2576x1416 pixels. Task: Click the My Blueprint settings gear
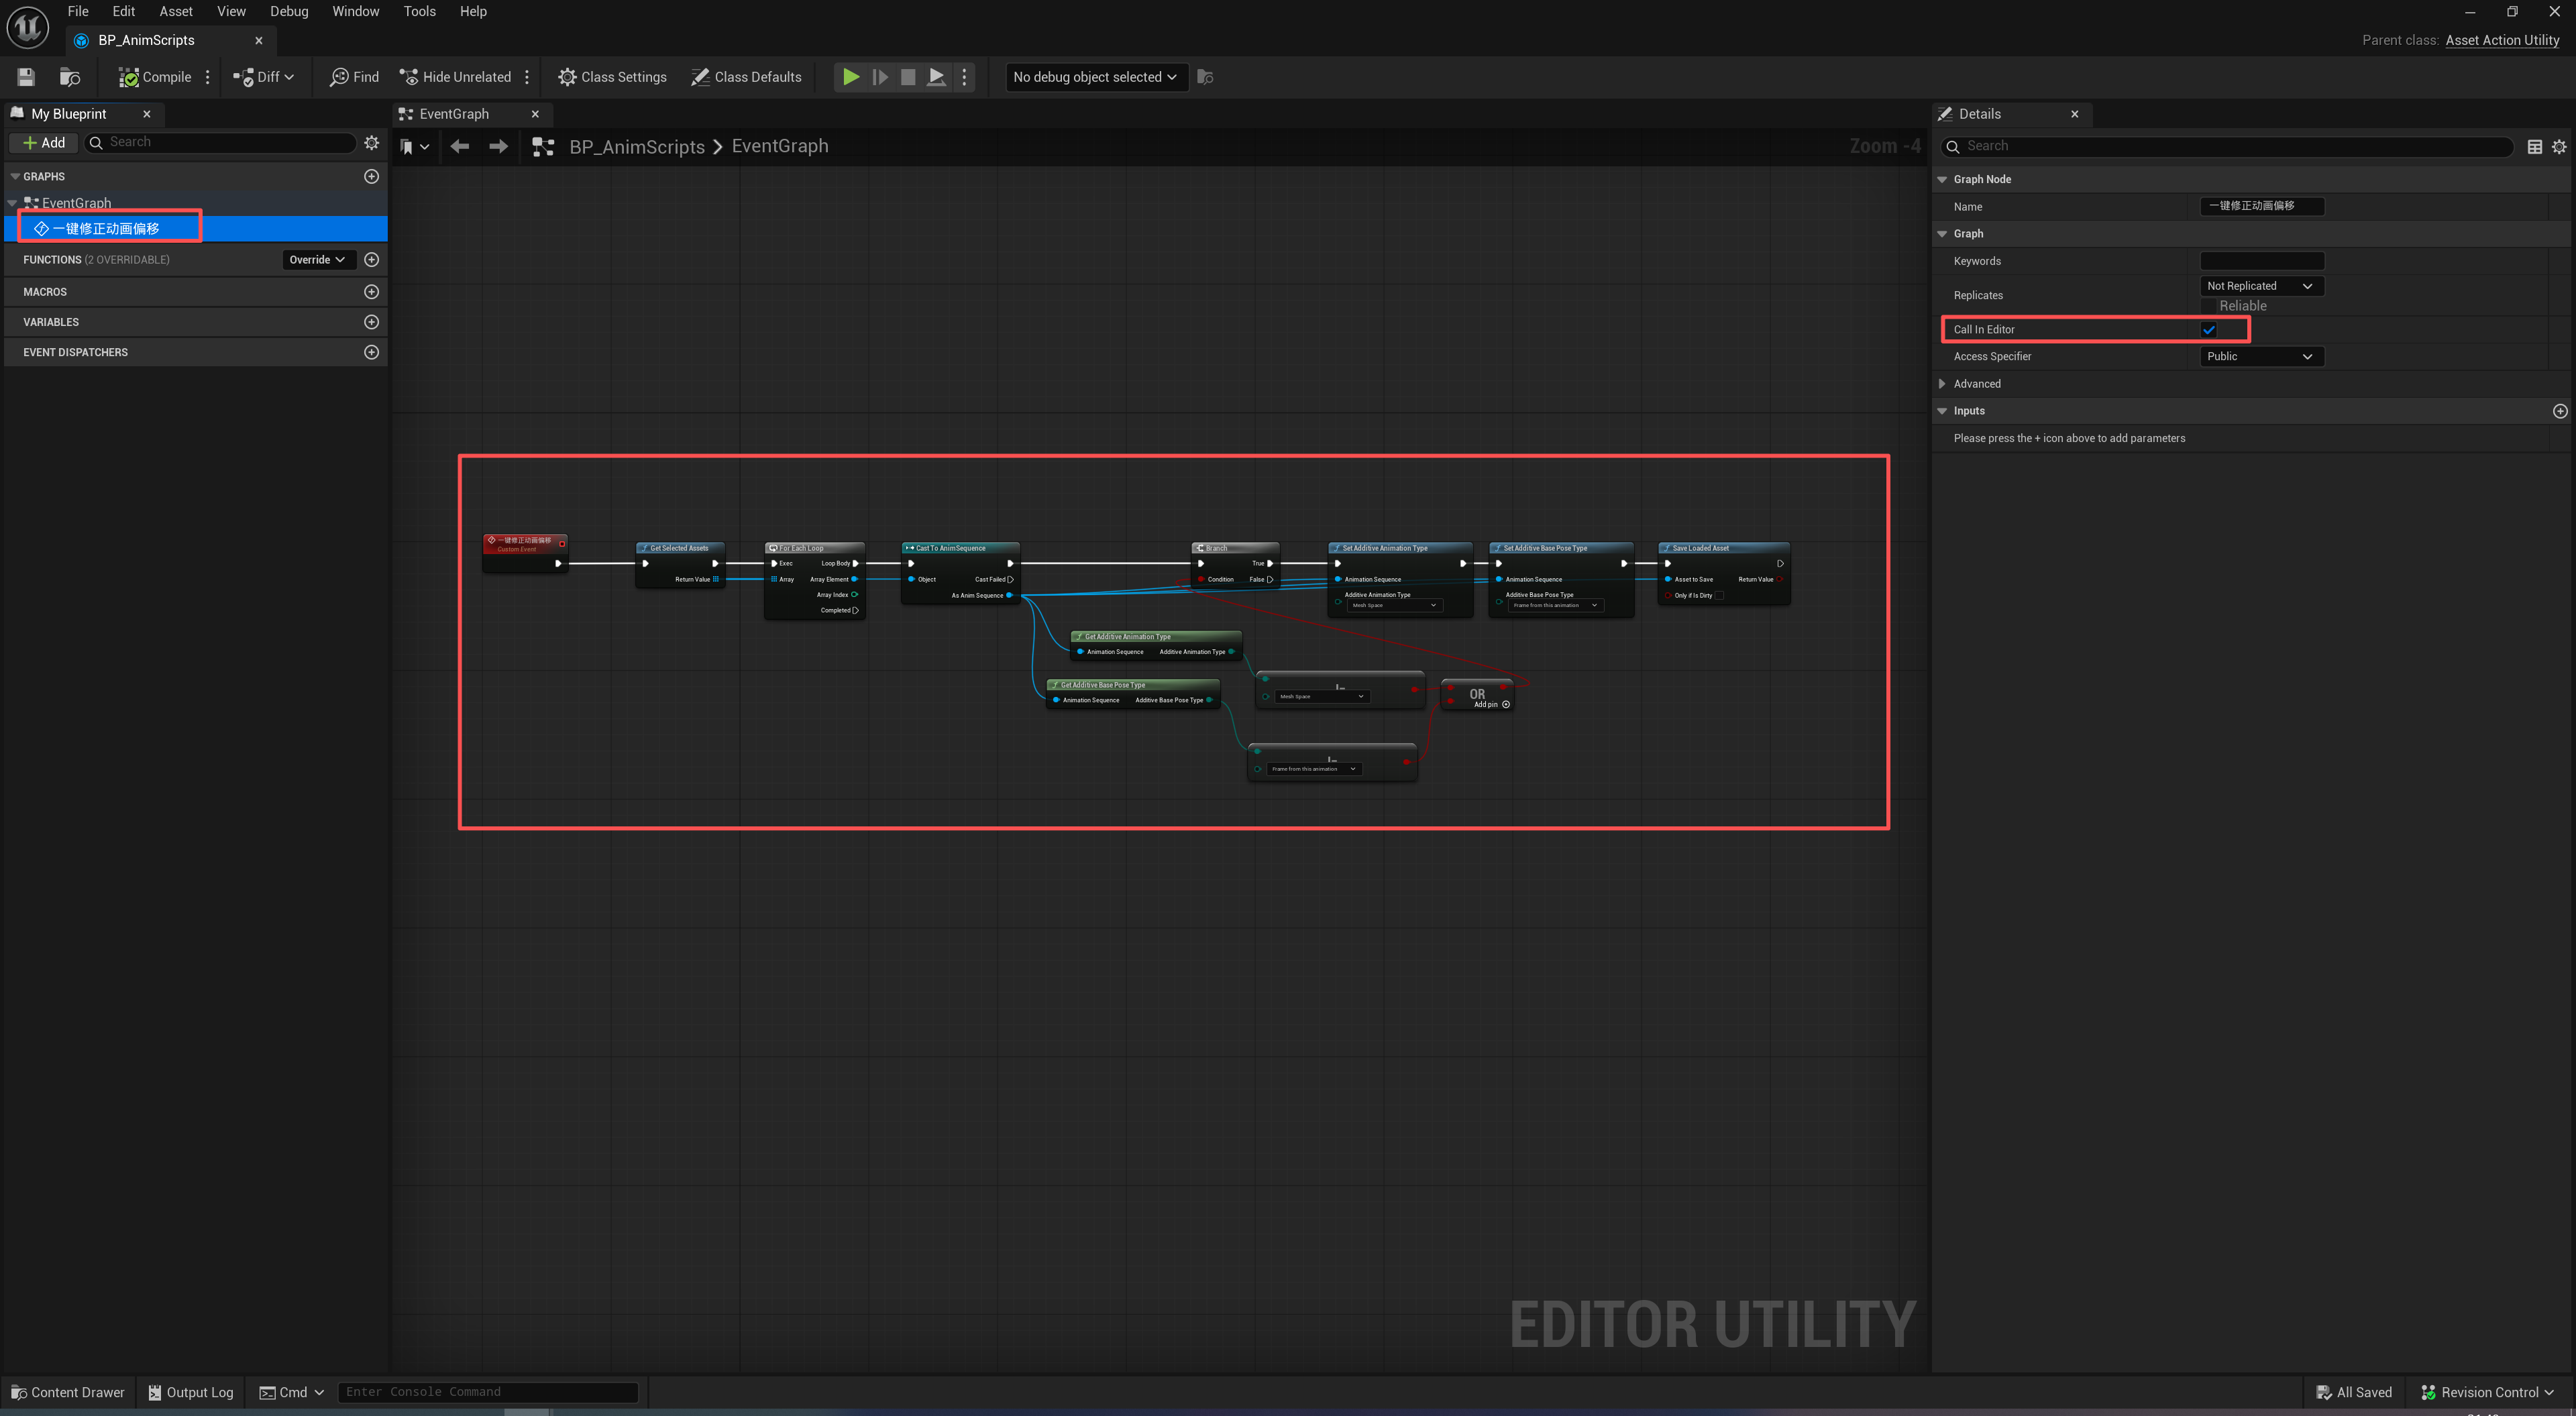coord(371,143)
